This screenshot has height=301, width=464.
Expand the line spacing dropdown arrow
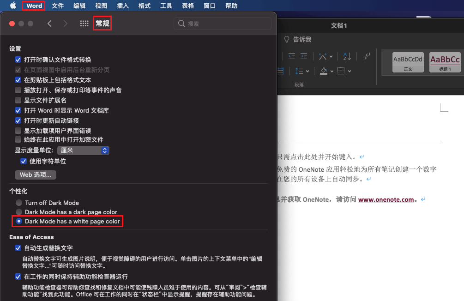[307, 71]
